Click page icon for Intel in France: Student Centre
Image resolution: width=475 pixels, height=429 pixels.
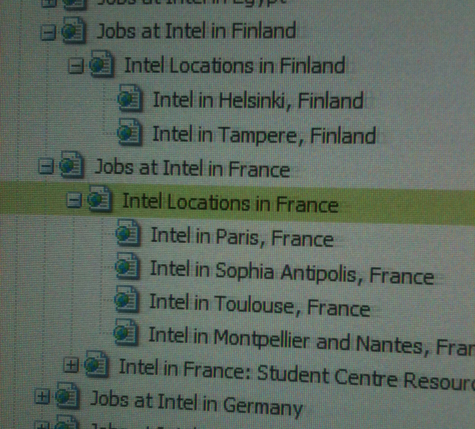(97, 365)
